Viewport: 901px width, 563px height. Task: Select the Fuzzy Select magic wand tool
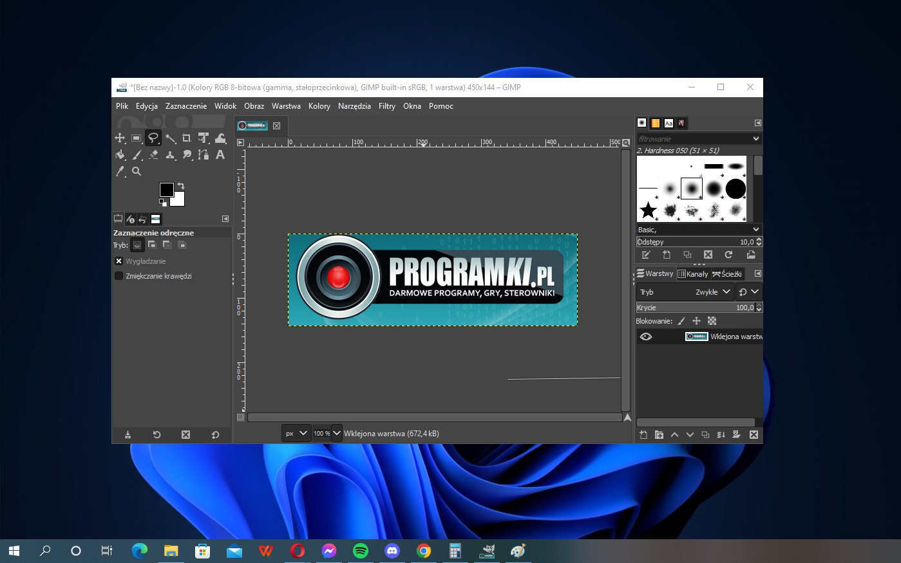[x=170, y=138]
